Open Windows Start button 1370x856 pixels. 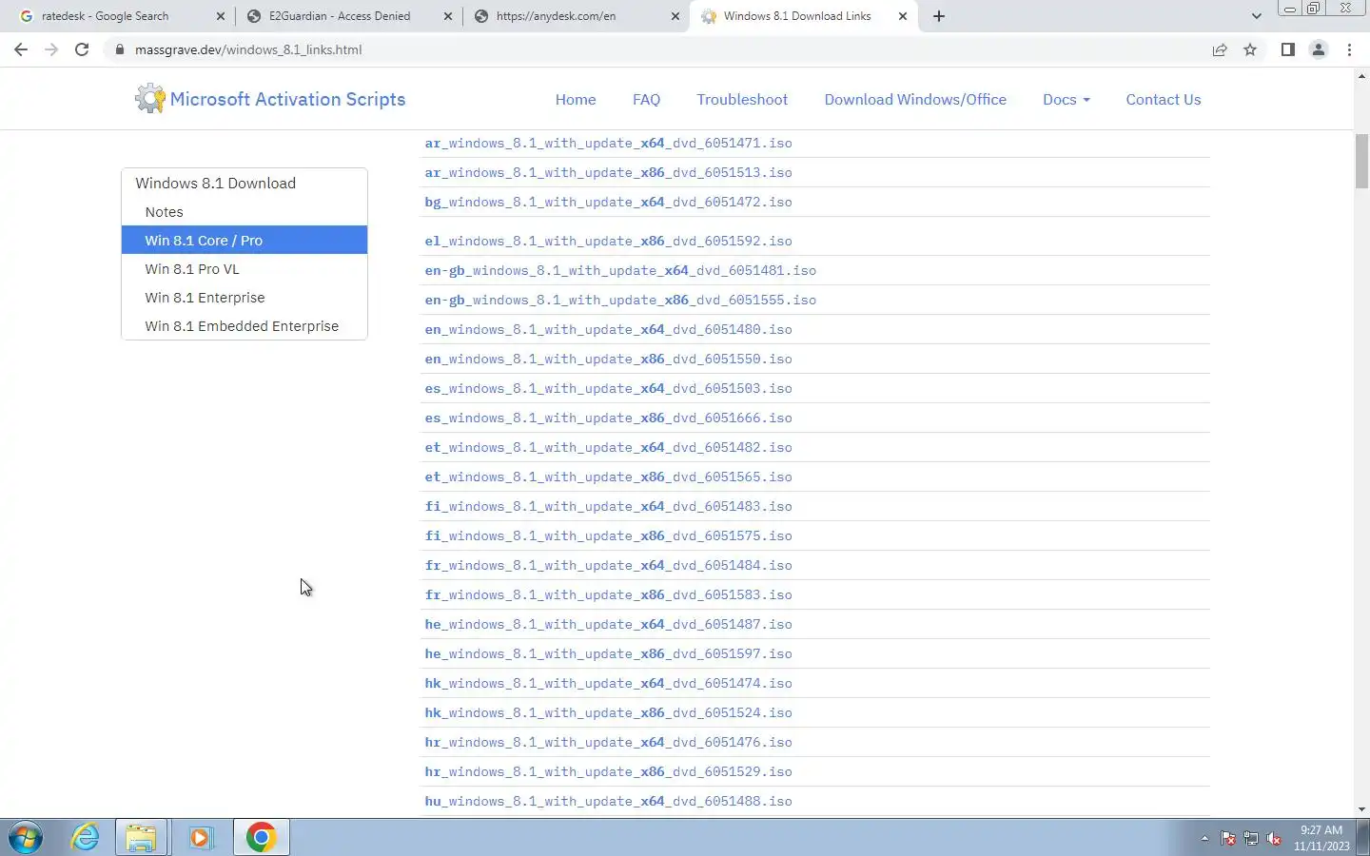coord(26,837)
